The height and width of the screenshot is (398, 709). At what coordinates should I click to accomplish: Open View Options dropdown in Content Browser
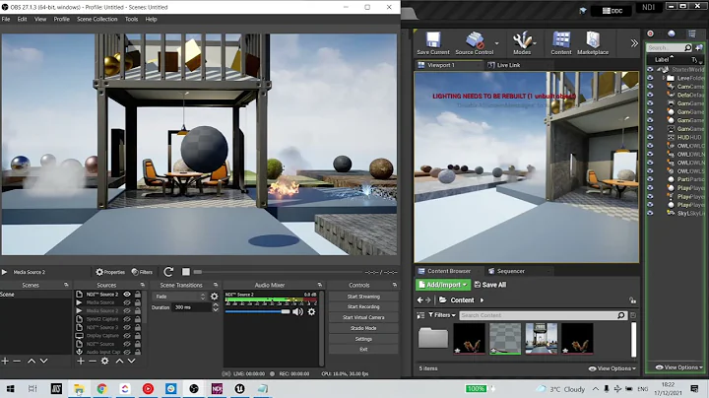(612, 368)
